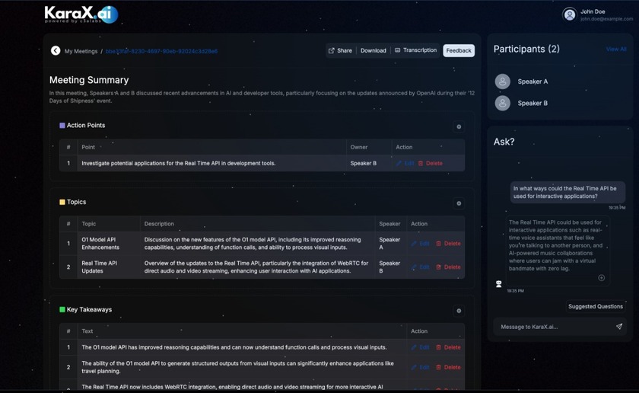Click the KaraX.ai logo
The image size is (639, 393).
(x=81, y=14)
